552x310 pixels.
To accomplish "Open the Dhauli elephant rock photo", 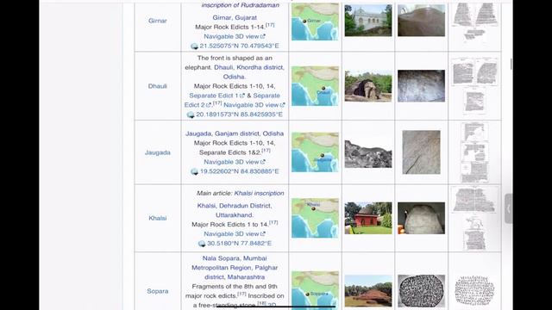I will [x=368, y=86].
